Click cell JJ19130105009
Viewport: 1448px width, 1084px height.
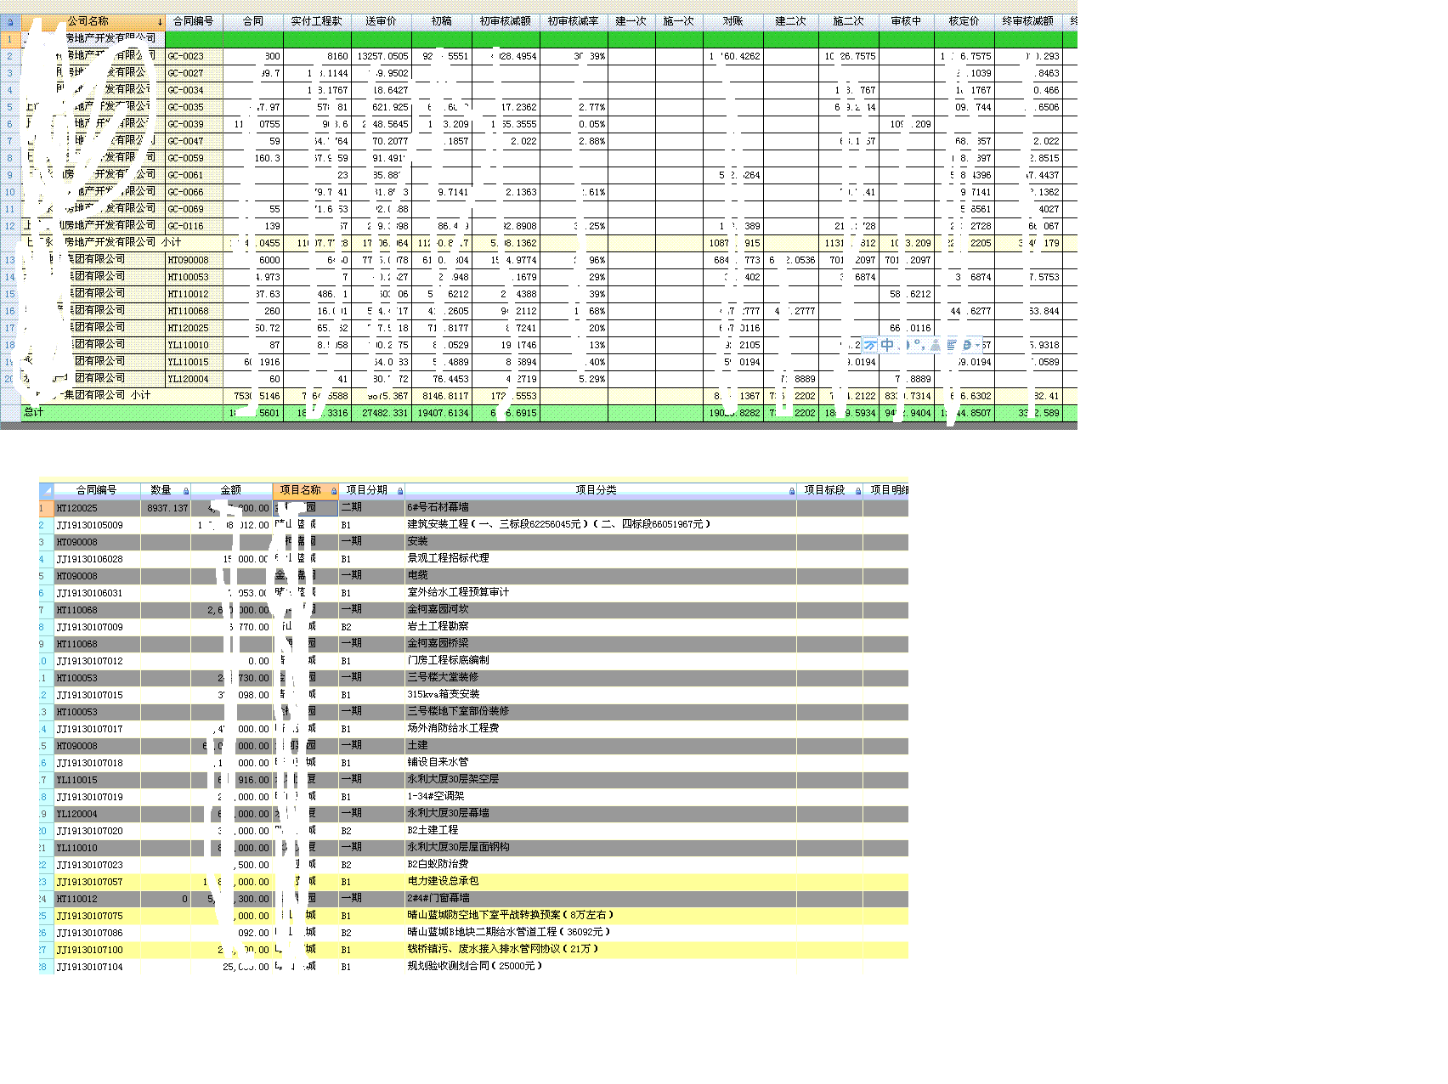(x=97, y=525)
